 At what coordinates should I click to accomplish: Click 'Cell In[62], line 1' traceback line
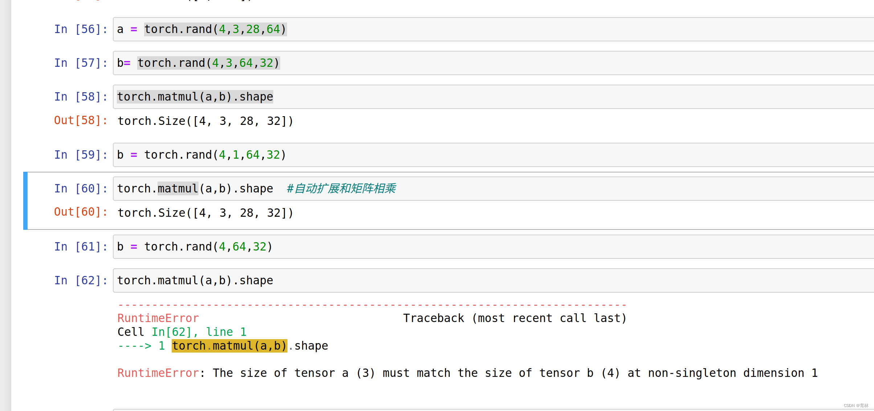[182, 332]
